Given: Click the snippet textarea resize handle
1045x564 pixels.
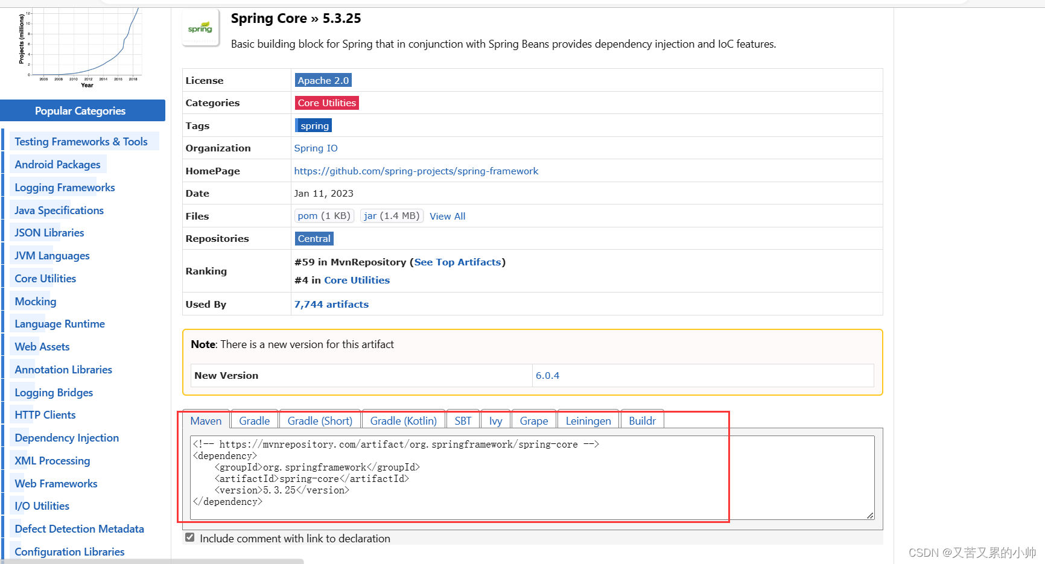Looking at the screenshot, I should click(x=870, y=515).
